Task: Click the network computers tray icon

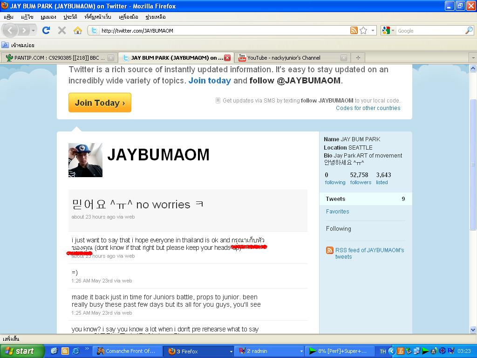Action: (417, 351)
